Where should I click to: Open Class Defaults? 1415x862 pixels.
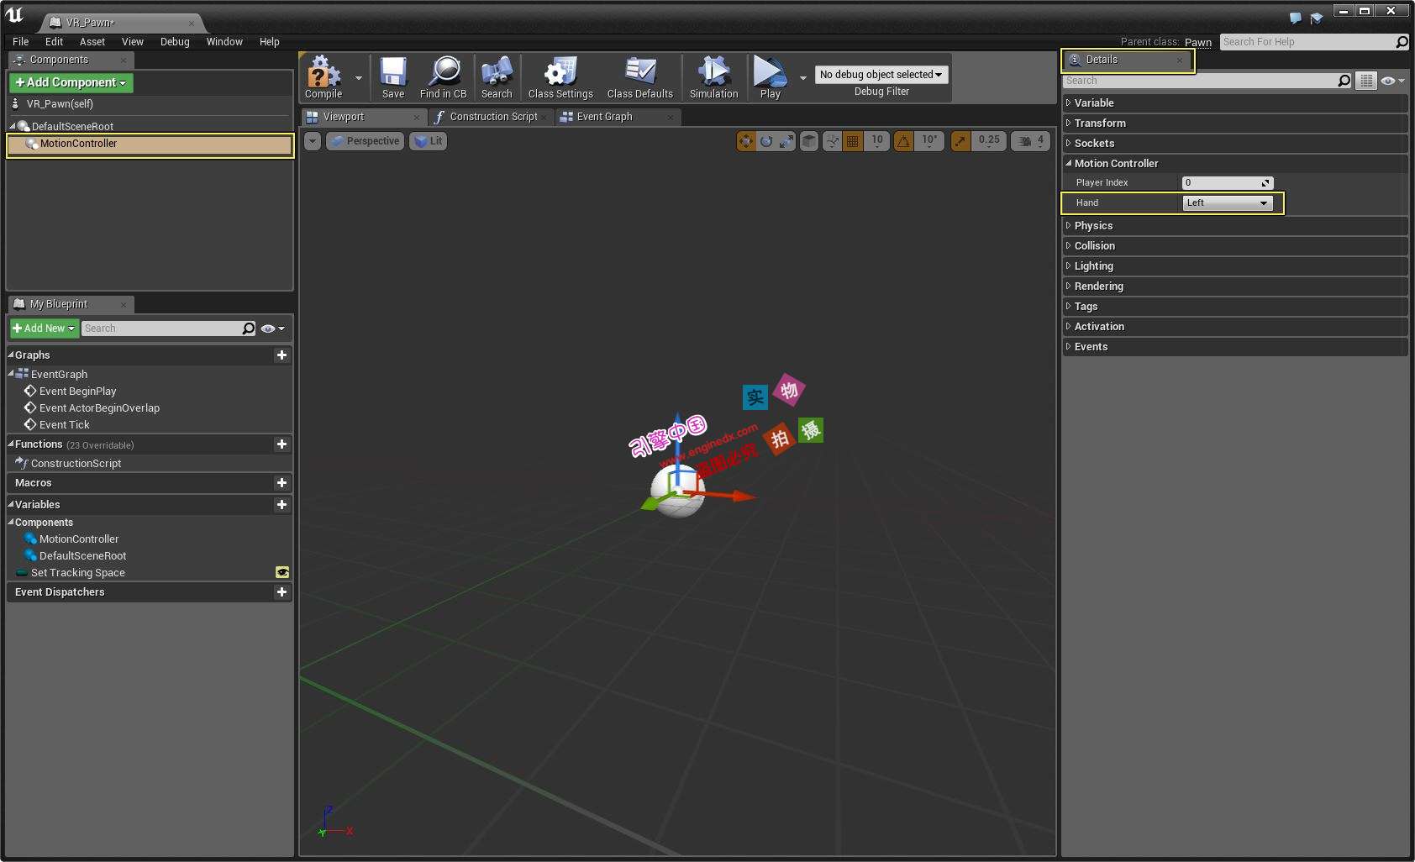click(640, 77)
